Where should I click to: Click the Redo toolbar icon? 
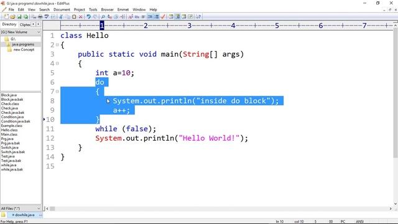(95, 17)
